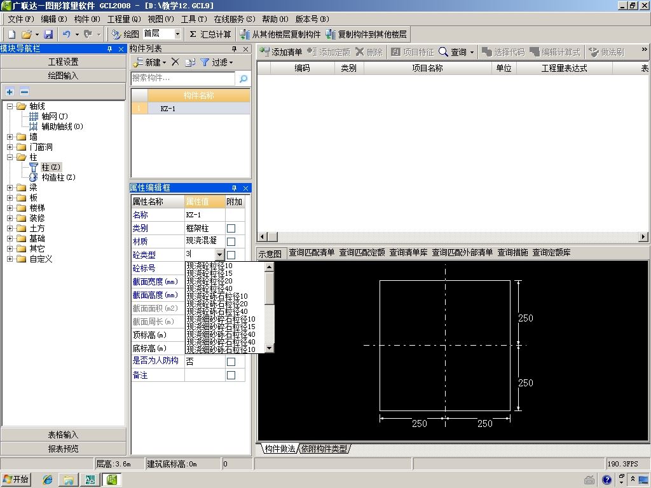Switch to the 查询匹配清单 tab

click(312, 252)
